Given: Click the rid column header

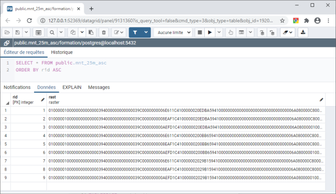Looking at the screenshot, I should [x=28, y=100].
